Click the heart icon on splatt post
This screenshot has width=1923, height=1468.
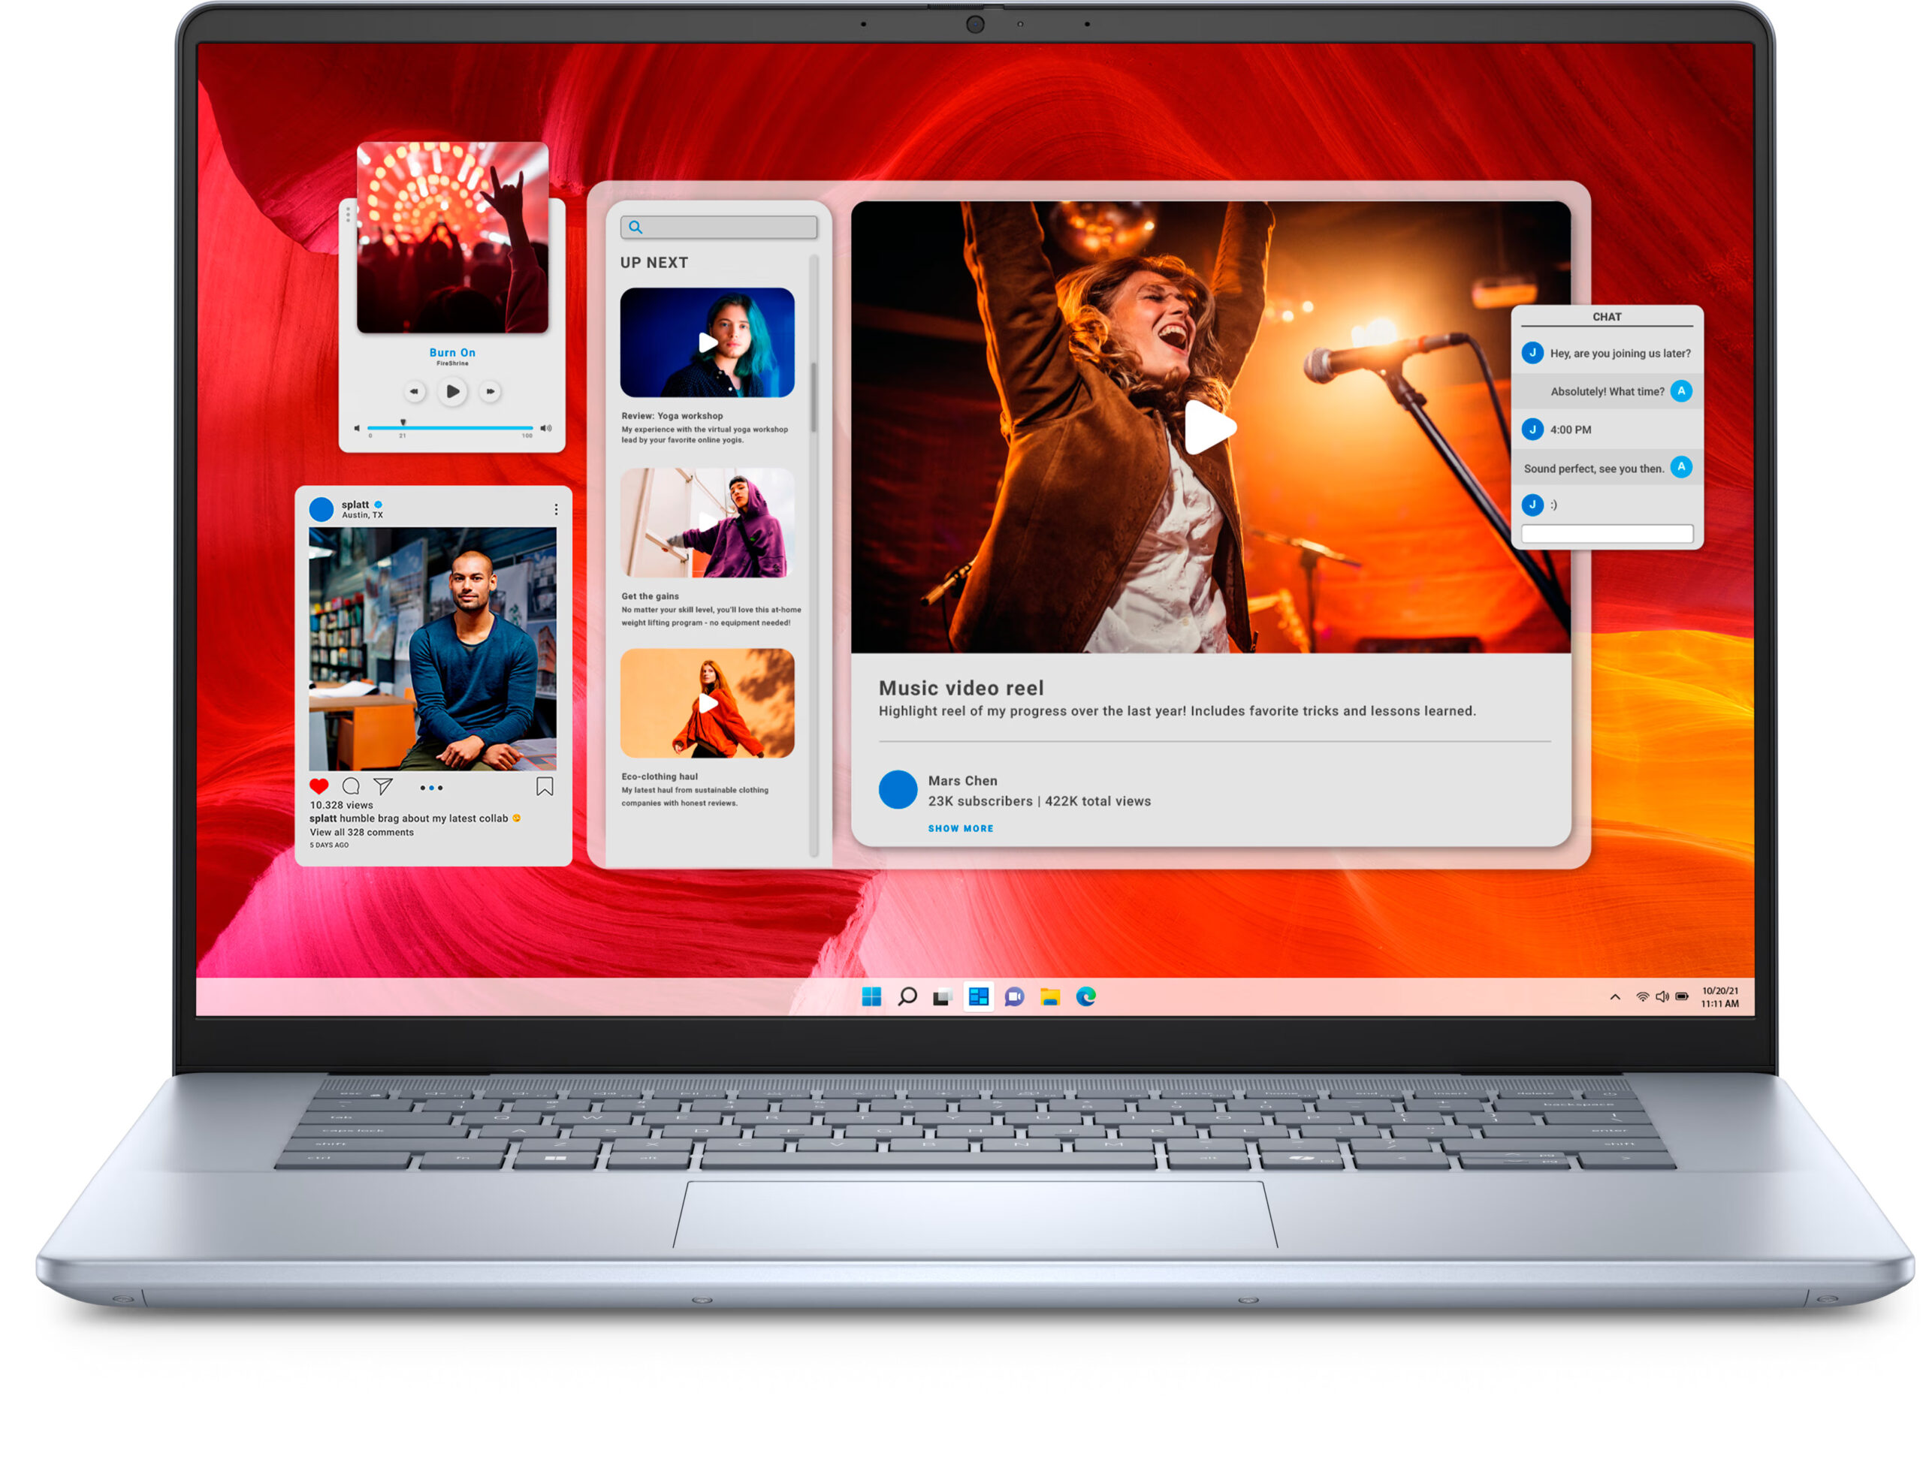pos(319,786)
